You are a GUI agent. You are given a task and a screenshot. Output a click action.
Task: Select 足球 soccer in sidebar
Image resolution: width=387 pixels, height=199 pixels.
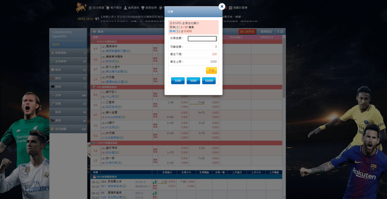[x=68, y=95]
